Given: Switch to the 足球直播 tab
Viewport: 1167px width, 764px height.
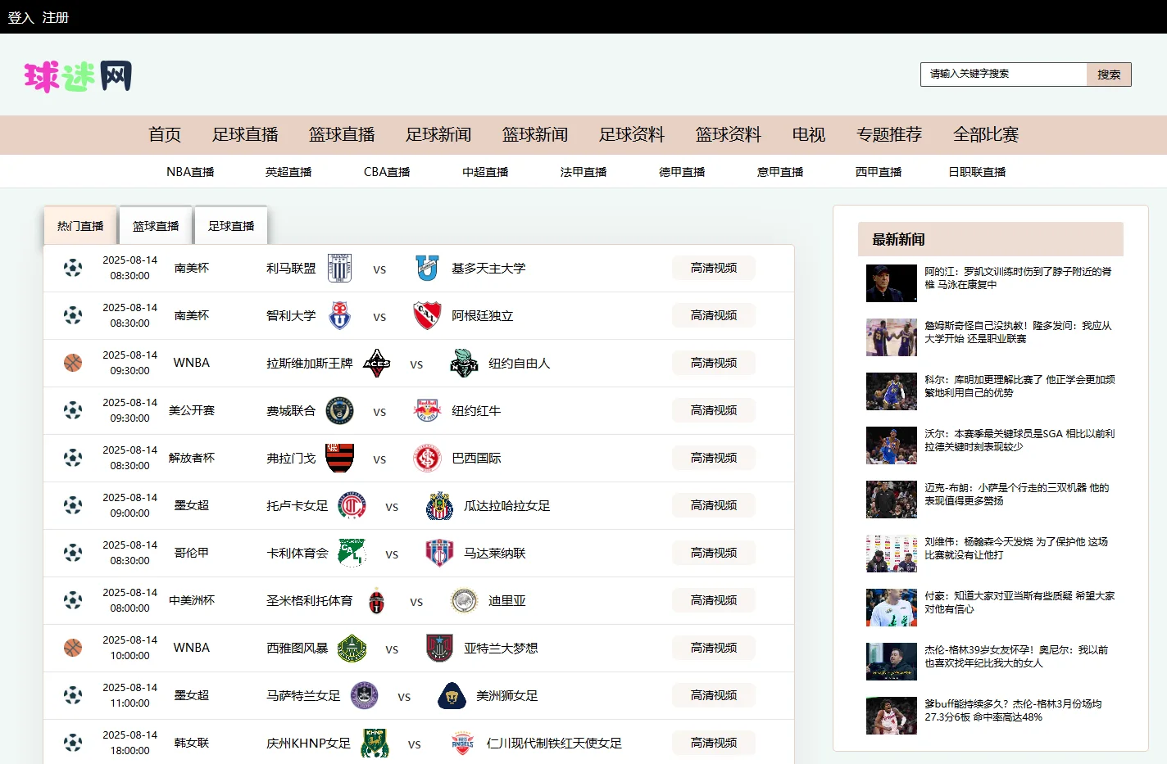Looking at the screenshot, I should click(x=231, y=225).
